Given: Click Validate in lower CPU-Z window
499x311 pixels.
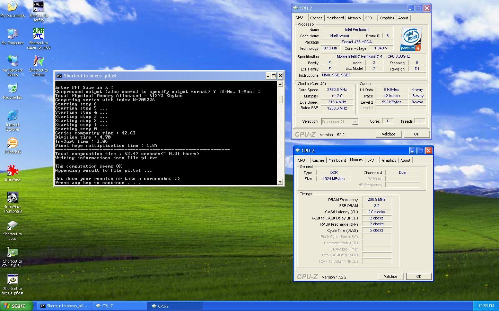Looking at the screenshot, I should [391, 276].
